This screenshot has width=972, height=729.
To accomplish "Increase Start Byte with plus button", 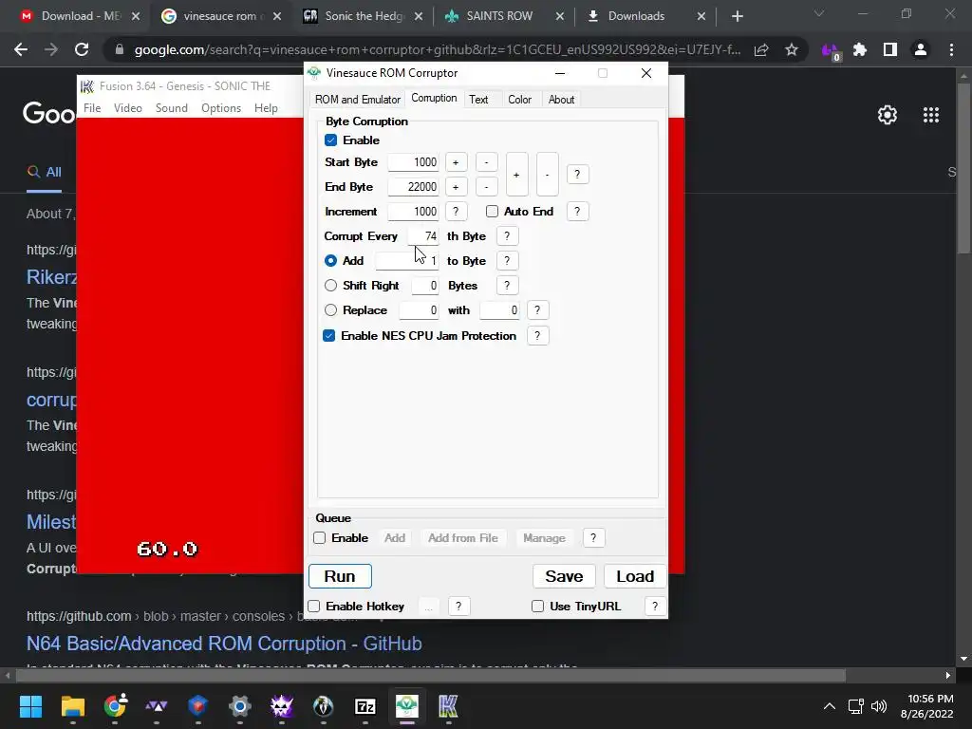I will click(457, 162).
